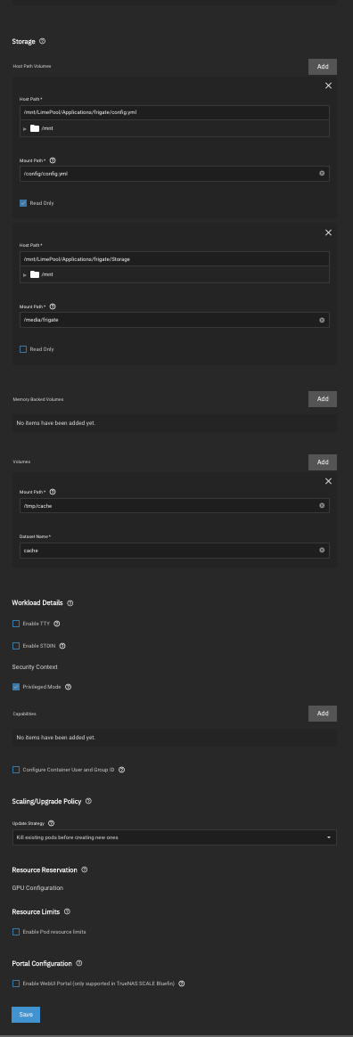This screenshot has height=1037, width=353.
Task: Click 'Security Context' text
Action: pos(35,666)
